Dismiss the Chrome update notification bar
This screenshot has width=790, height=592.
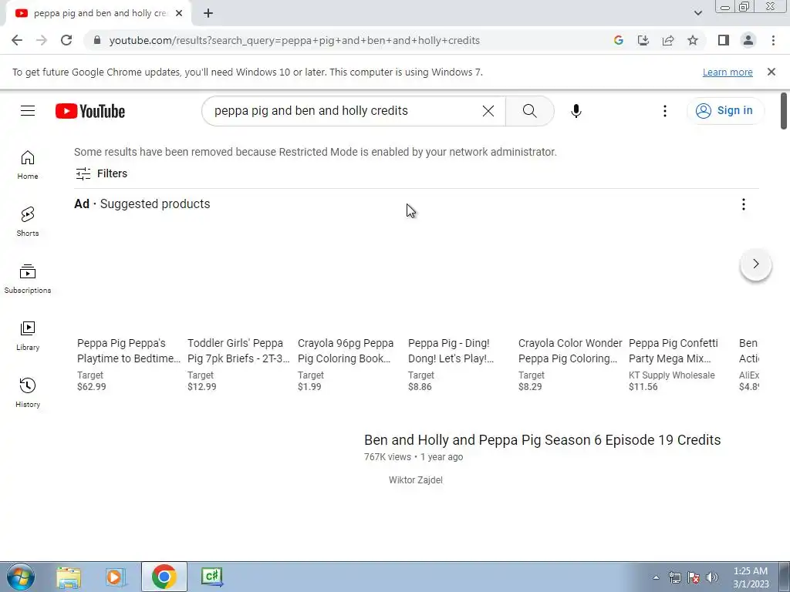click(x=771, y=72)
